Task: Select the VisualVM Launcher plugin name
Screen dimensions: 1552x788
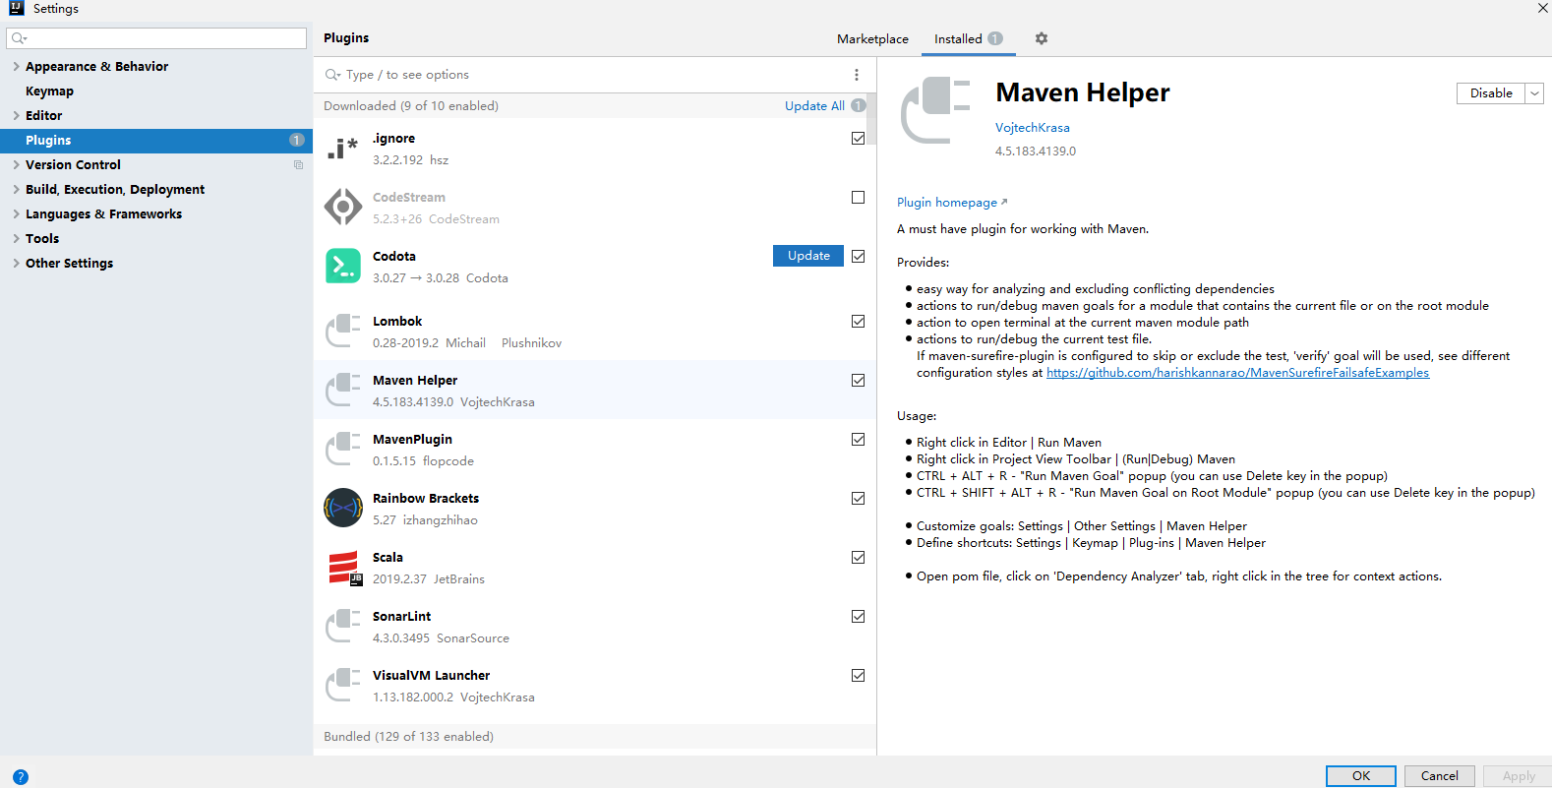Action: click(431, 676)
